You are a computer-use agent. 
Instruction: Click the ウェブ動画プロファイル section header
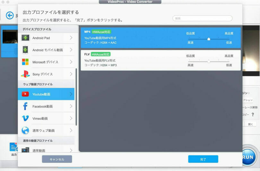pyautogui.click(x=38, y=84)
